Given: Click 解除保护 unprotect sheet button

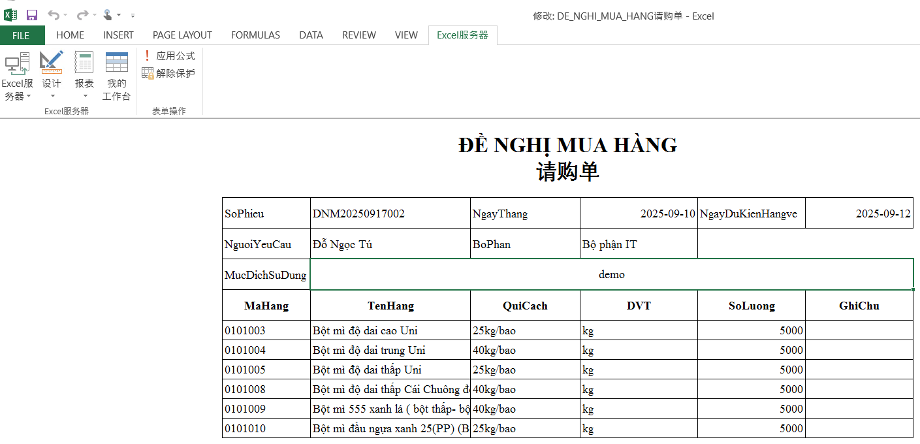Looking at the screenshot, I should tap(168, 73).
